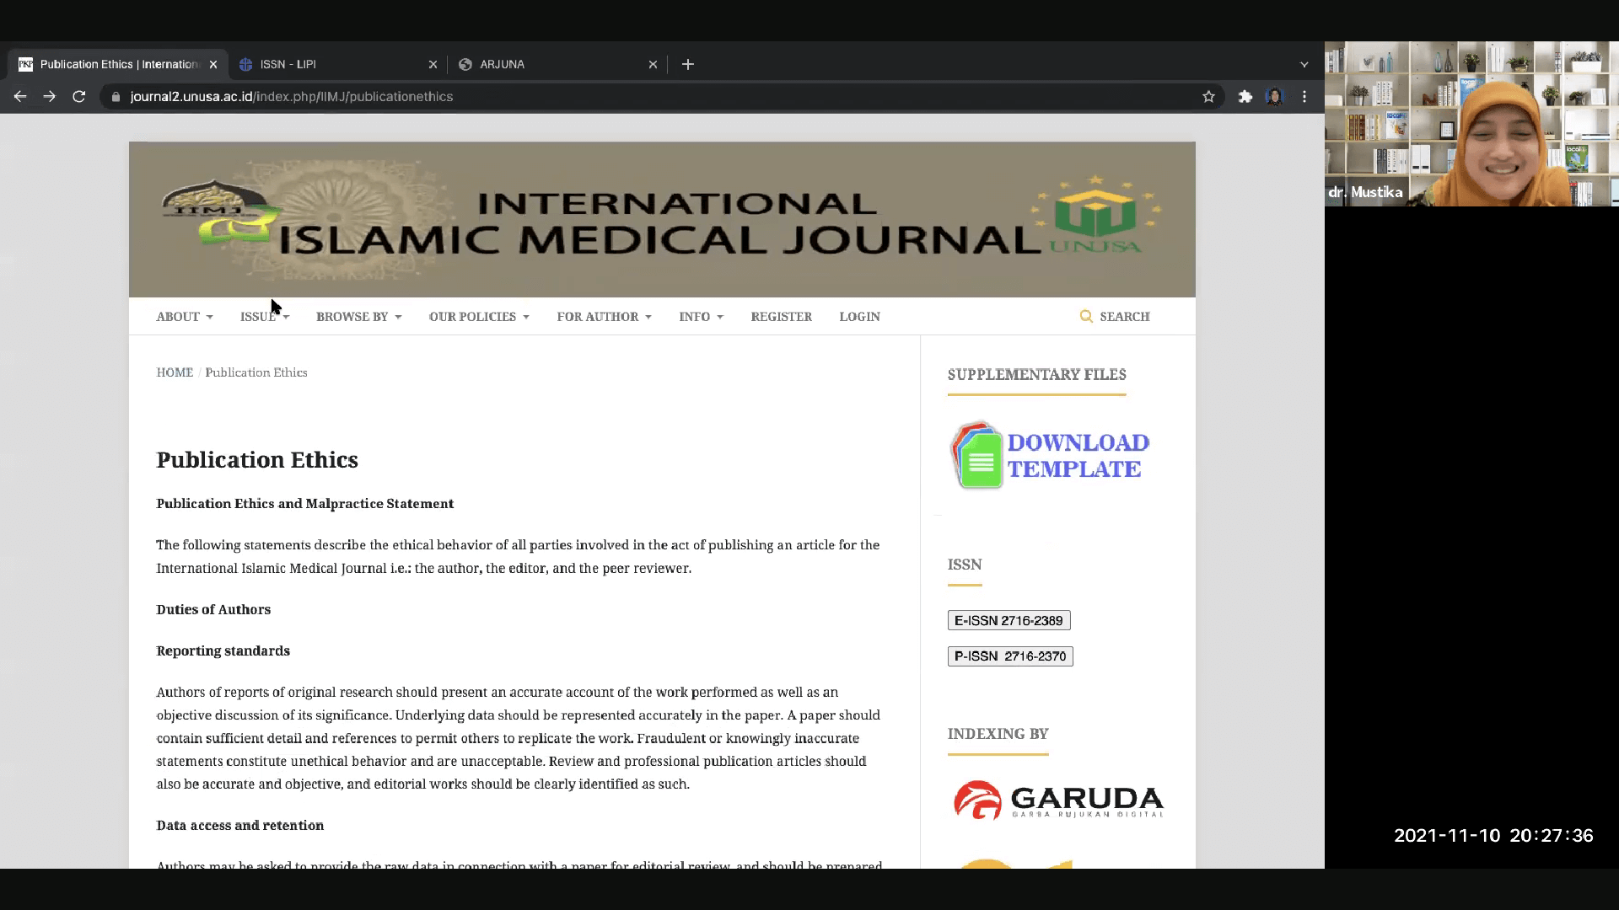Click the International Islamic Medical Journal banner
Viewport: 1619px width, 910px height.
point(662,219)
